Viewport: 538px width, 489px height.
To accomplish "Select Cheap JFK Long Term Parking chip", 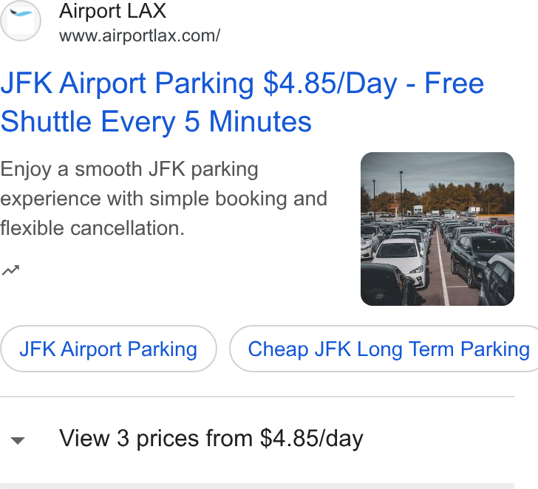I will pyautogui.click(x=384, y=349).
